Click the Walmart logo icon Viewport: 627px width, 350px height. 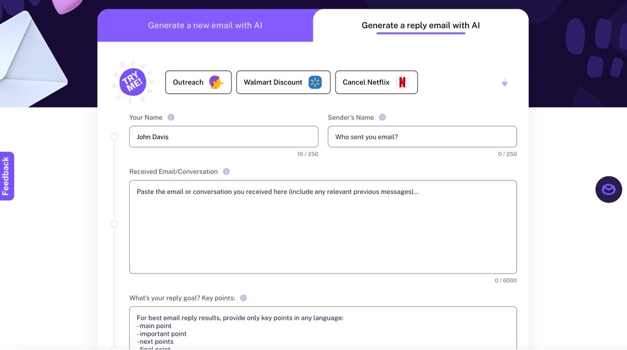315,82
